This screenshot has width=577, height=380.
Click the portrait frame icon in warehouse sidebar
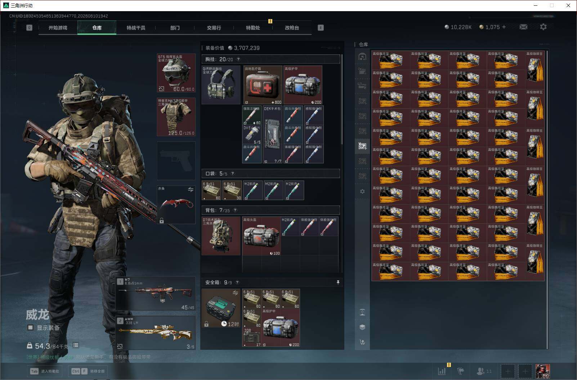click(362, 312)
